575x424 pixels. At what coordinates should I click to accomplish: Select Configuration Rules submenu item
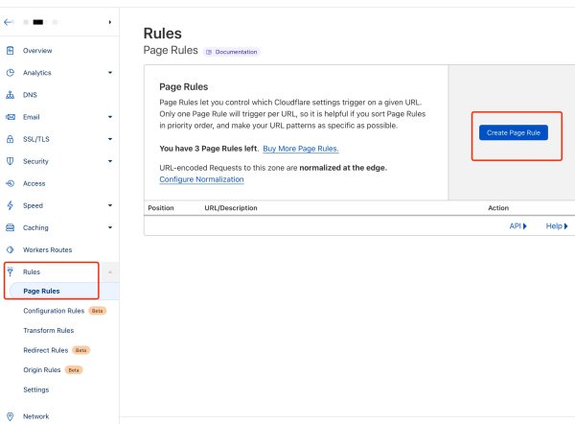pyautogui.click(x=54, y=311)
